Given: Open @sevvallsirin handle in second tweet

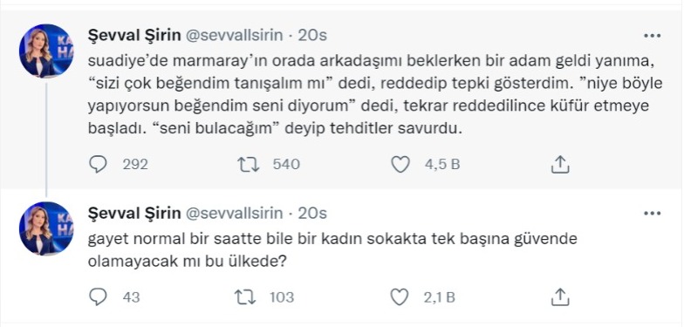Looking at the screenshot, I should pos(234,213).
